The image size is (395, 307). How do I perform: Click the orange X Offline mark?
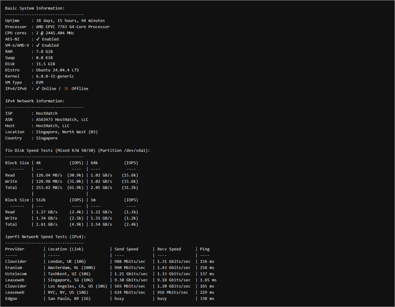pos(66,89)
